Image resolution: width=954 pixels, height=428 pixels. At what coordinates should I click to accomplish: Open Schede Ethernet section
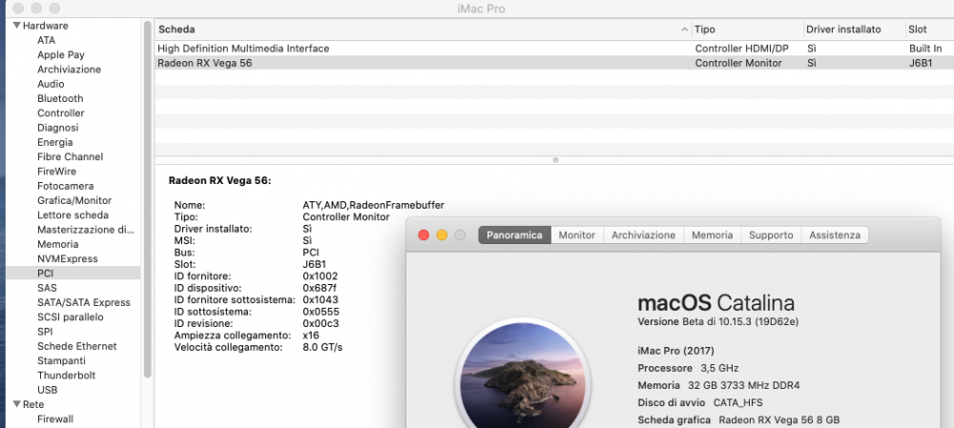pyautogui.click(x=76, y=347)
